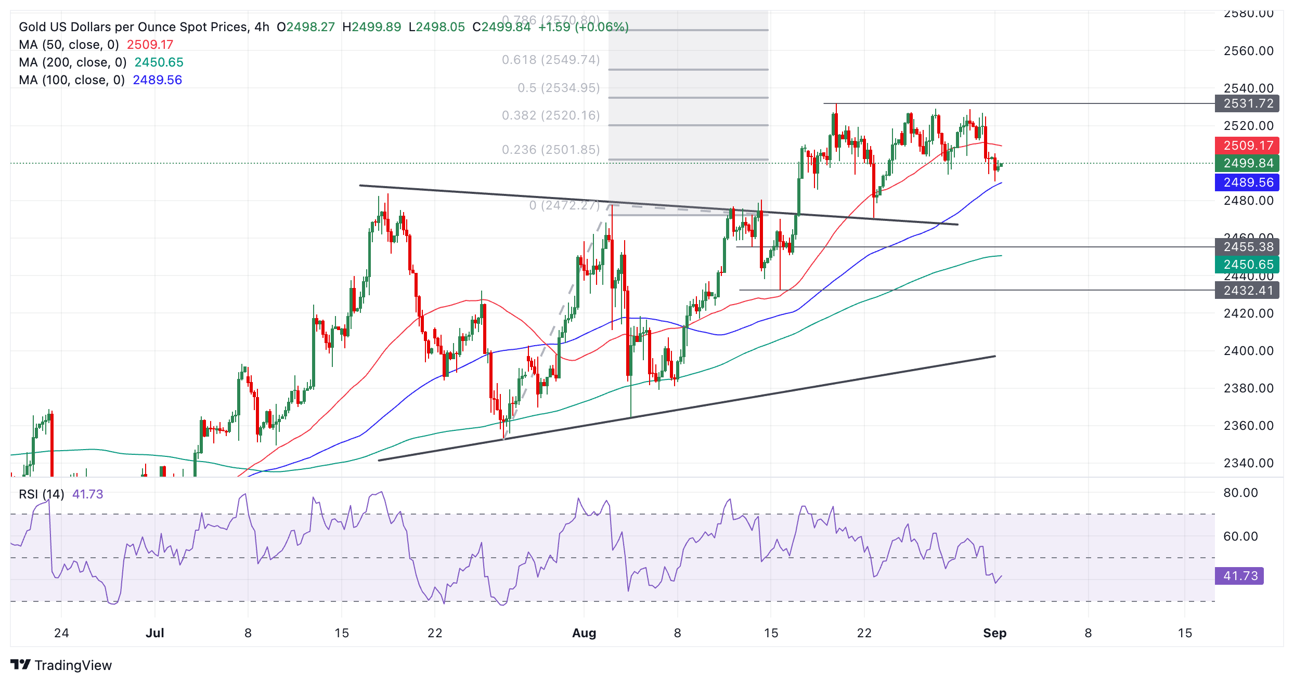Click the Aug date on time axis

pos(584,633)
